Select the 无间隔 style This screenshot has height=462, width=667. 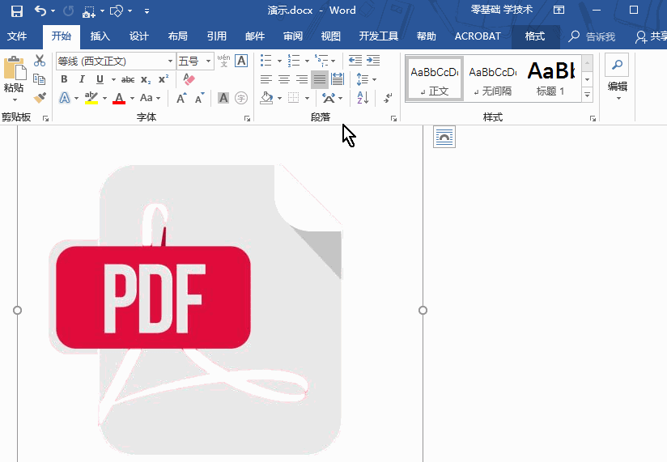coord(493,79)
